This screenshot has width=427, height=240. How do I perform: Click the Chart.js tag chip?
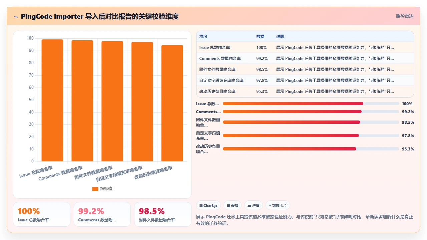pyautogui.click(x=208, y=205)
